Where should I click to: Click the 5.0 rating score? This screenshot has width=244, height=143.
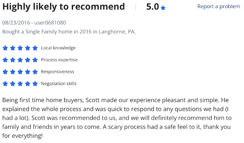coord(153,7)
